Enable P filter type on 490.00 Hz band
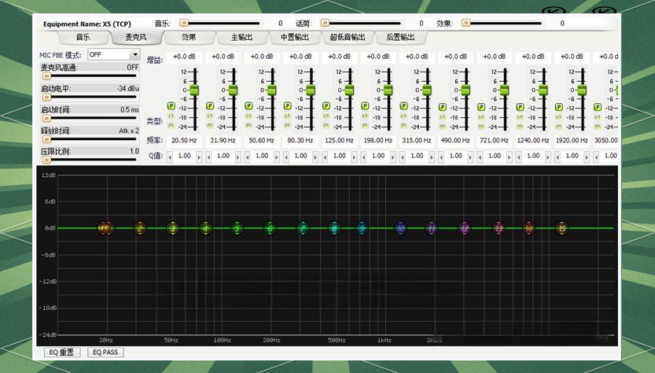This screenshot has height=373, width=655. [x=441, y=106]
